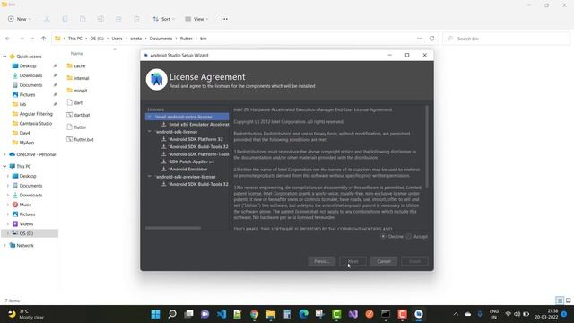Image resolution: width=574 pixels, height=323 pixels.
Task: Switch to details view icon in Explorer status bar
Action: (560, 301)
